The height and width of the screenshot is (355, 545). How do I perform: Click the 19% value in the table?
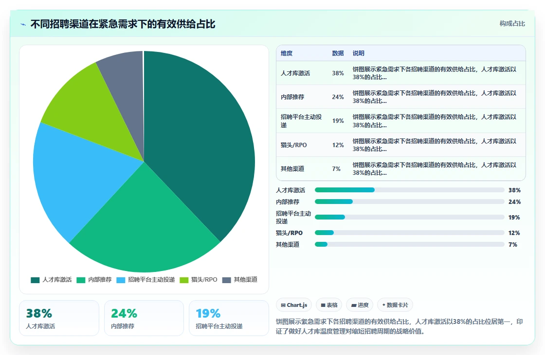tap(338, 121)
